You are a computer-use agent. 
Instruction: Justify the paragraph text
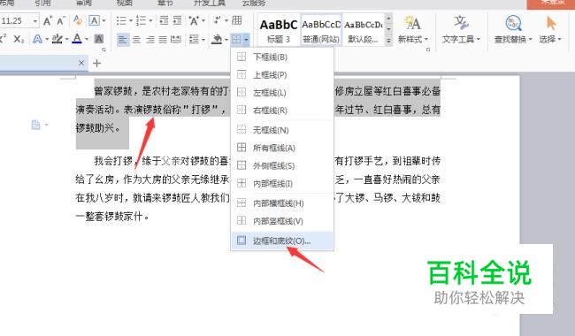click(163, 39)
